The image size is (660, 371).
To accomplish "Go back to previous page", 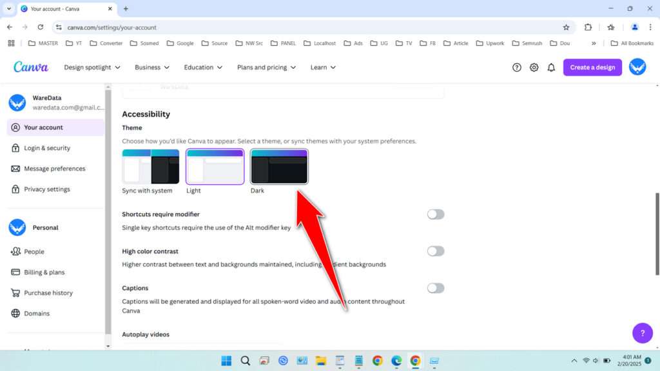I will [x=10, y=27].
